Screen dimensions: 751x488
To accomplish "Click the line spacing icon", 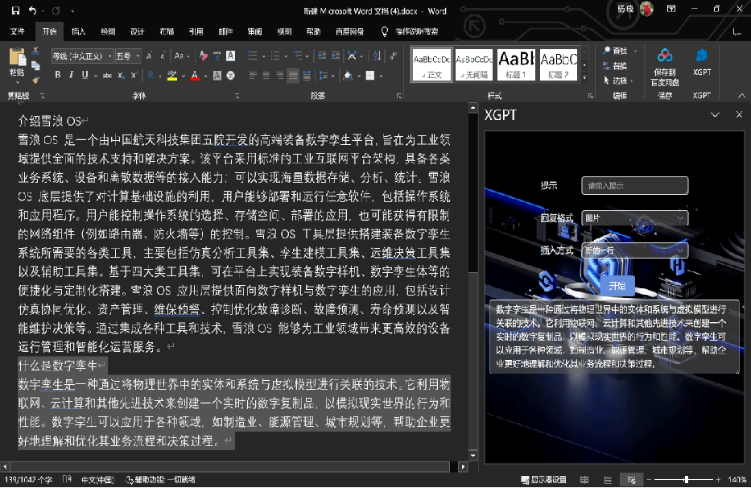I will click(324, 75).
